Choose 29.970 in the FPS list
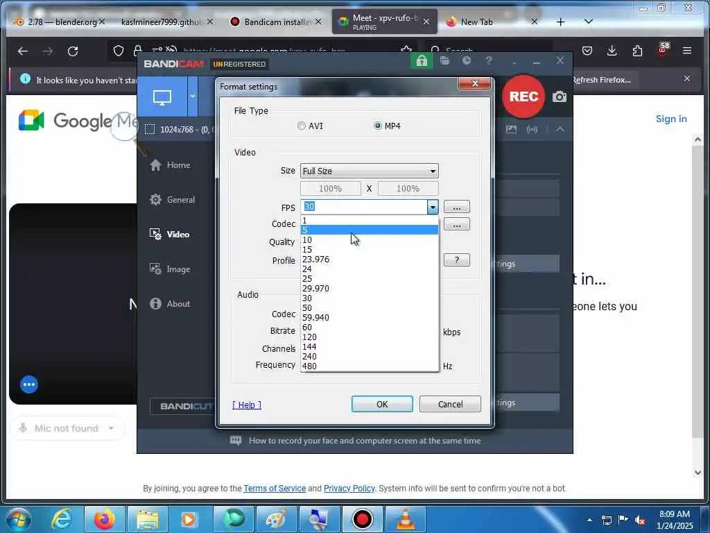The image size is (710, 533). click(x=370, y=288)
